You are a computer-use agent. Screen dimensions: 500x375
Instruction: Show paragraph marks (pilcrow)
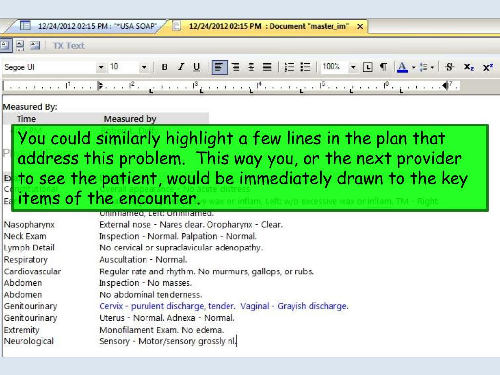pos(383,67)
